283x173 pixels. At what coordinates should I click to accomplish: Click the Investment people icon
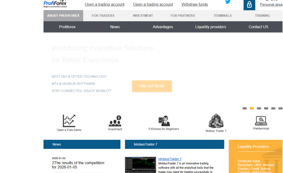click(x=115, y=121)
